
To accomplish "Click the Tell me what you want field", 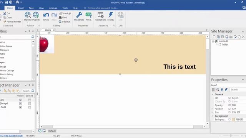I will coord(103,8).
